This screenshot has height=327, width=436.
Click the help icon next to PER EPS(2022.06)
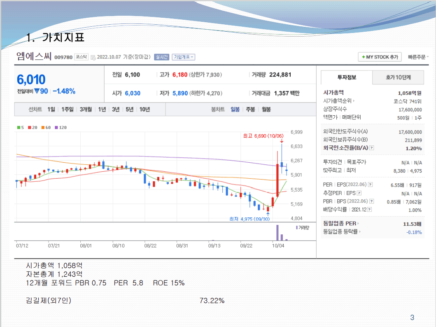click(370, 185)
